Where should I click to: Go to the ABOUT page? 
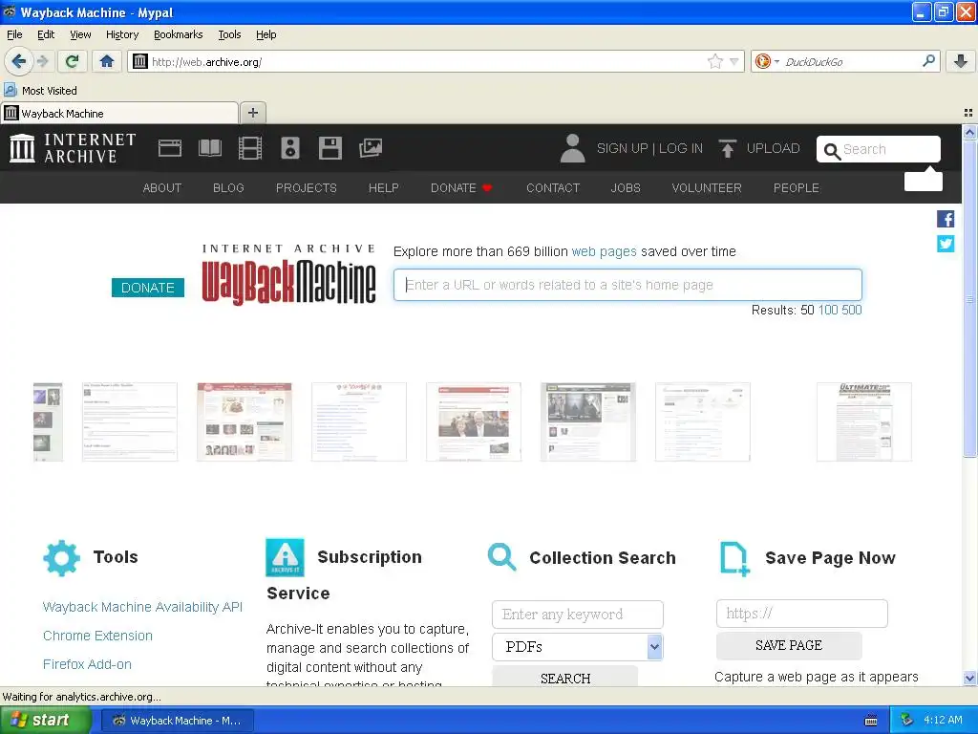coord(162,188)
